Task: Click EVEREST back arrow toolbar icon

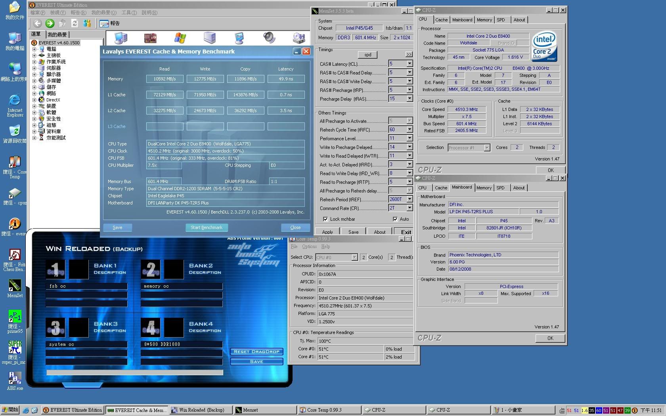Action: click(37, 23)
